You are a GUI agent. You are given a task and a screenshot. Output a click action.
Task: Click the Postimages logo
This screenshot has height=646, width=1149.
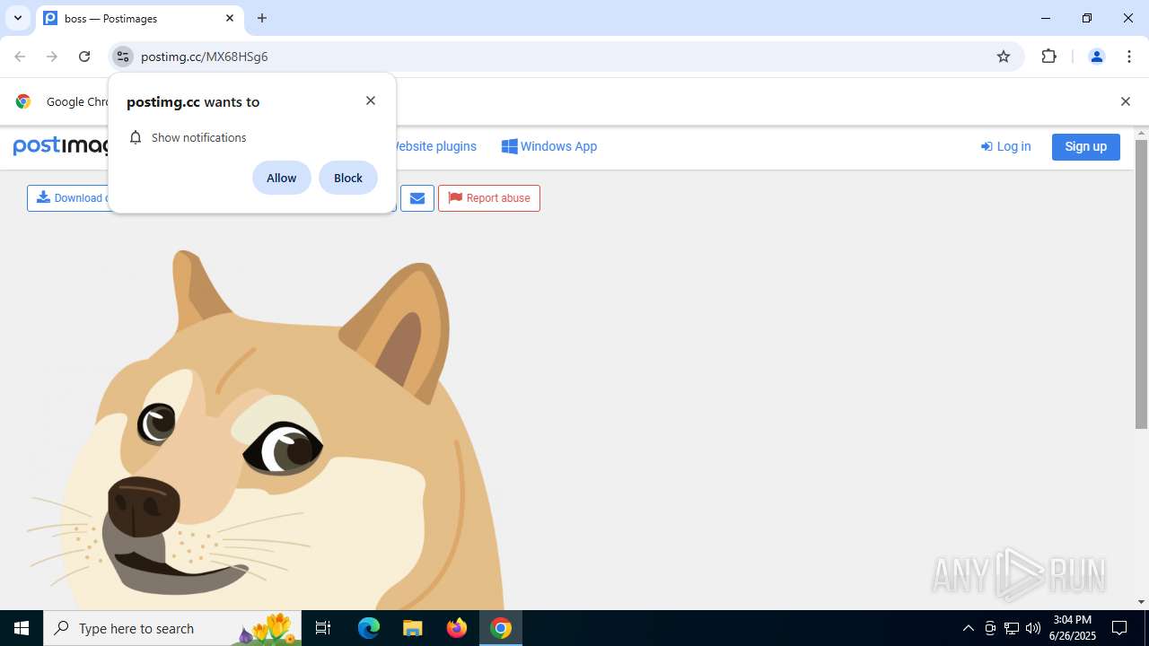61,146
